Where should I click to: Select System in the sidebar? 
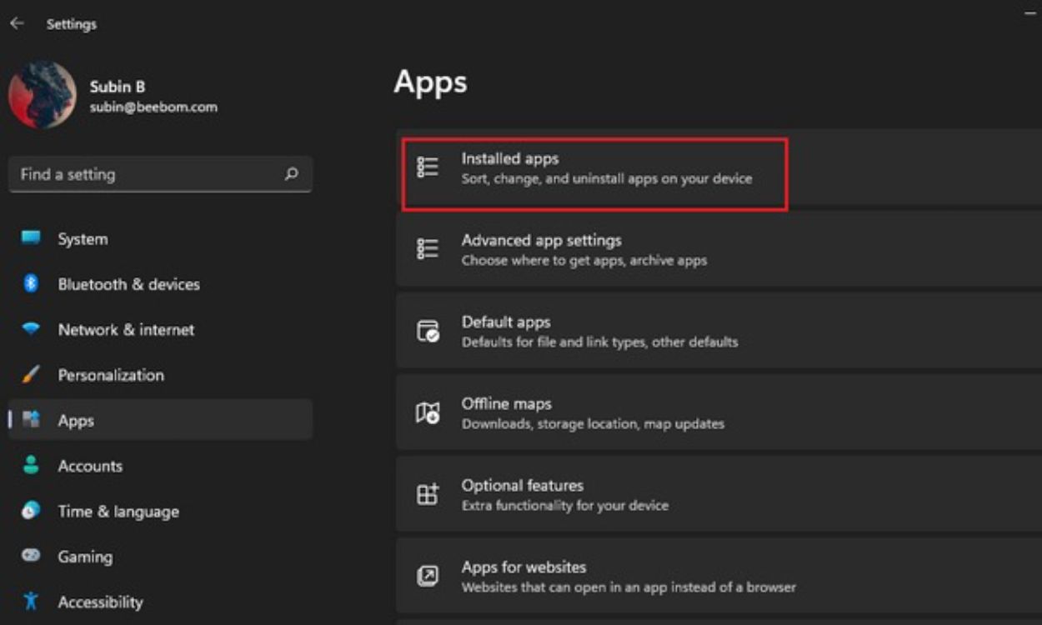click(x=83, y=238)
